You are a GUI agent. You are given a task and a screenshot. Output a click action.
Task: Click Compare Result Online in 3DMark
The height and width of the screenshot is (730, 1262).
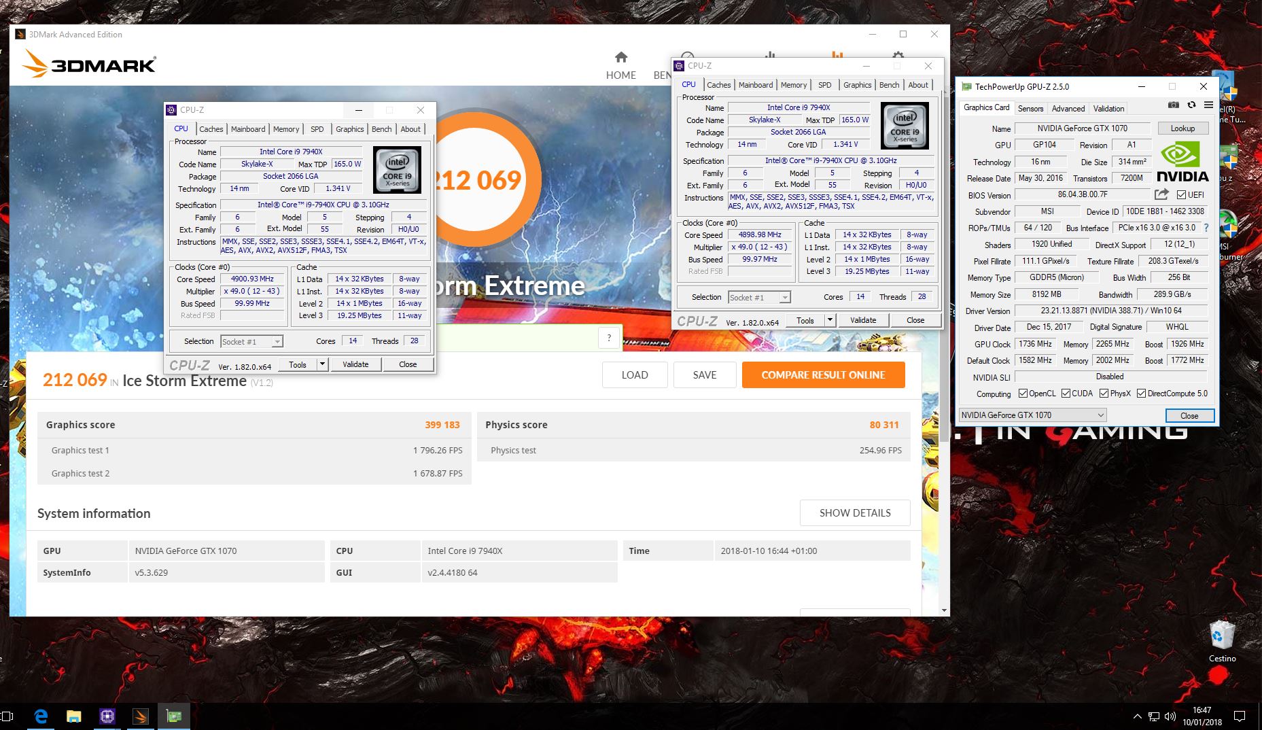[x=823, y=375]
